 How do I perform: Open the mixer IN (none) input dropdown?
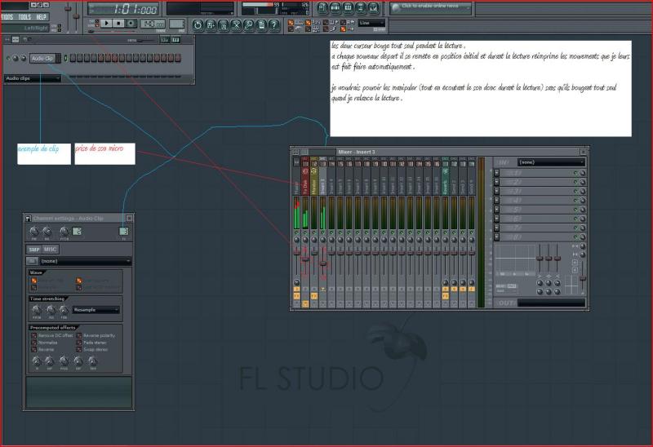(x=552, y=162)
